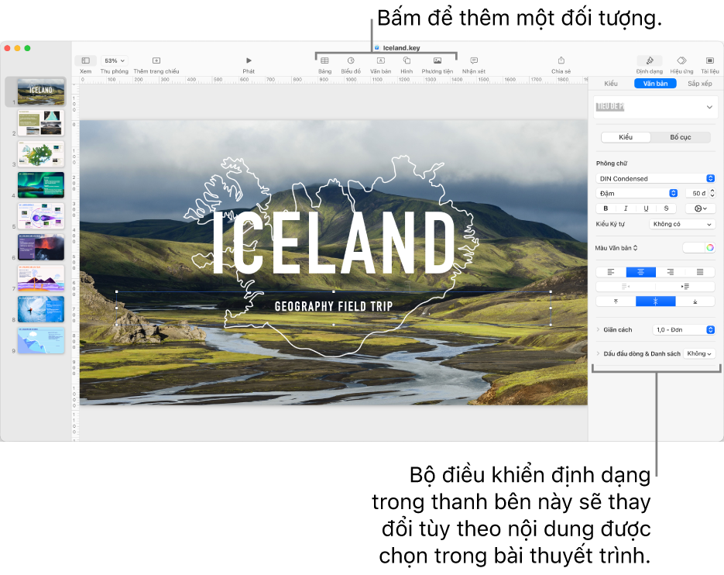The height and width of the screenshot is (575, 724).
Task: Switch to the Sắp xếp arrange tab
Action: click(699, 84)
